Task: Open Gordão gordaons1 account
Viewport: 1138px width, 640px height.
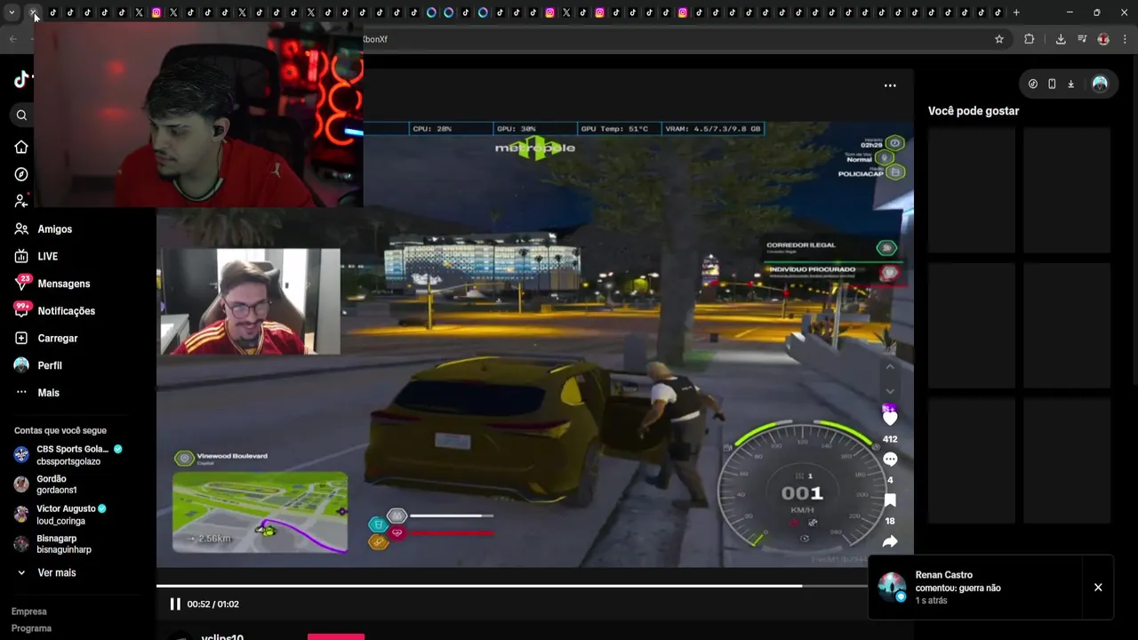Action: coord(46,484)
